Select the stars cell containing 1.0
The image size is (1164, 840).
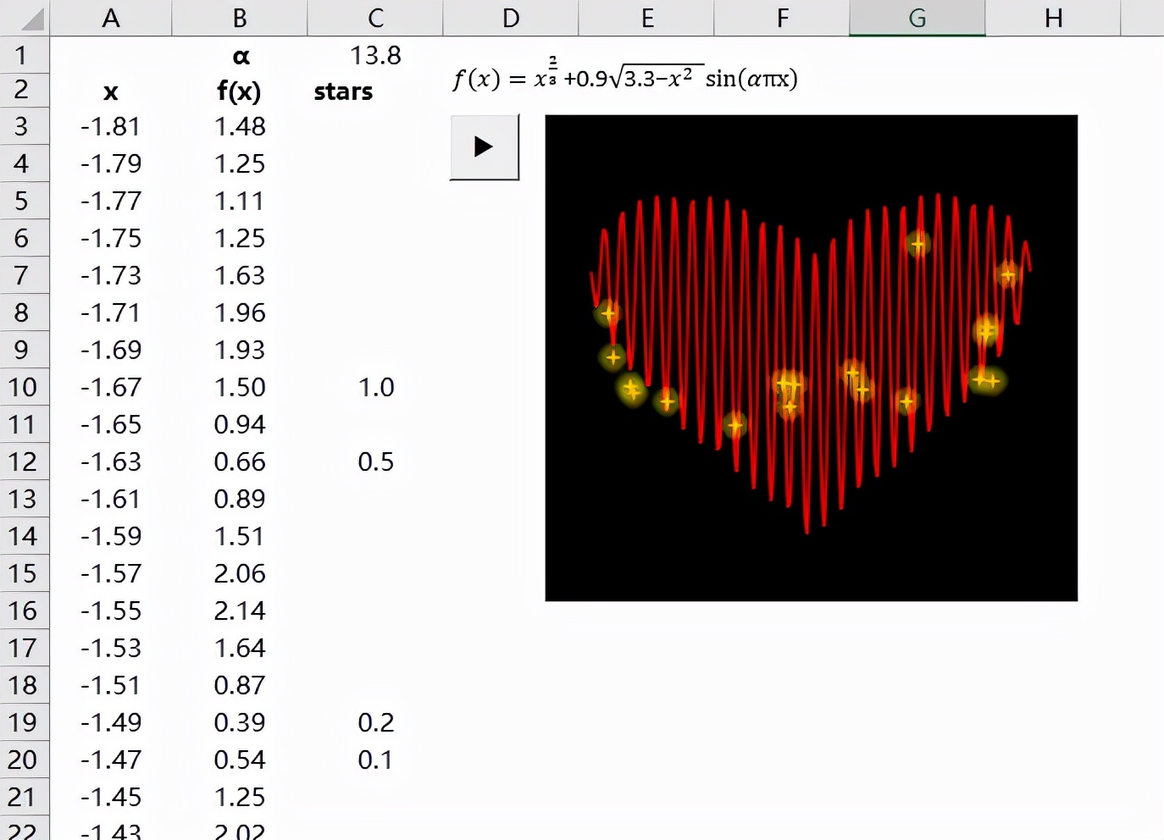pyautogui.click(x=375, y=387)
